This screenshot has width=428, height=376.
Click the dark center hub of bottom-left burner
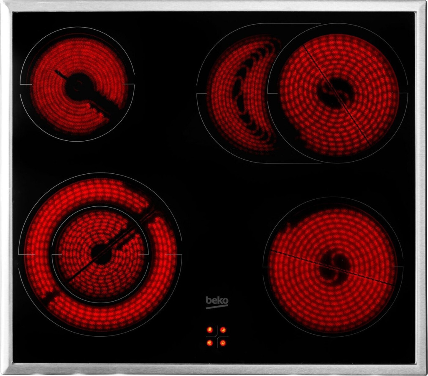pos(100,253)
